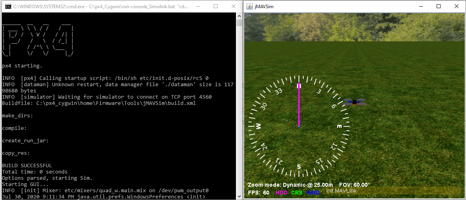Image resolution: width=466 pixels, height=200 pixels.
Task: Click the W marker on the compass
Action: coord(258,126)
